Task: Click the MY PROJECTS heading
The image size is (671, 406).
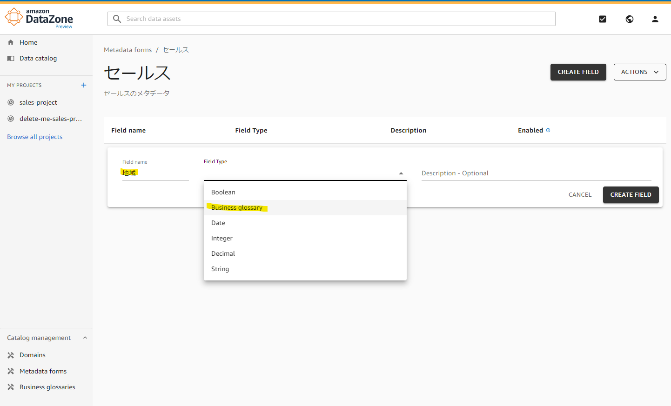Action: [24, 85]
